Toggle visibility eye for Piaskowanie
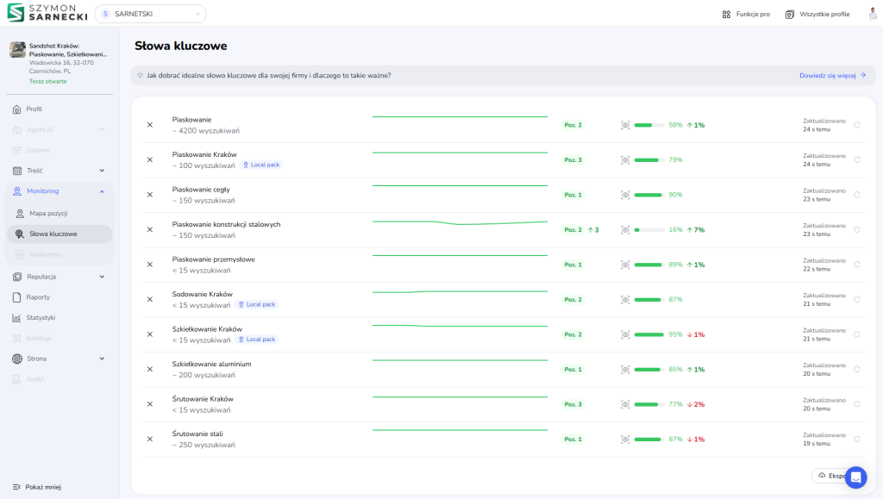Image resolution: width=883 pixels, height=499 pixels. tap(625, 125)
